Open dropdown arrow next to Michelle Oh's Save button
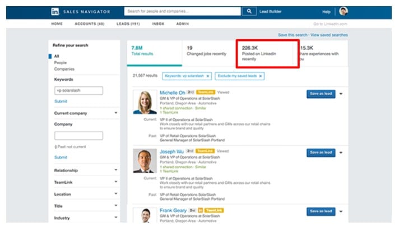The width and height of the screenshot is (399, 226). 341,94
